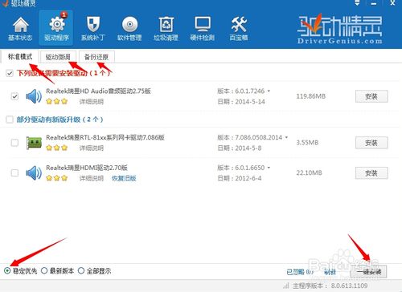This screenshot has height=292, width=402.
Task: Click the 119.86MB size text
Action: point(311,96)
